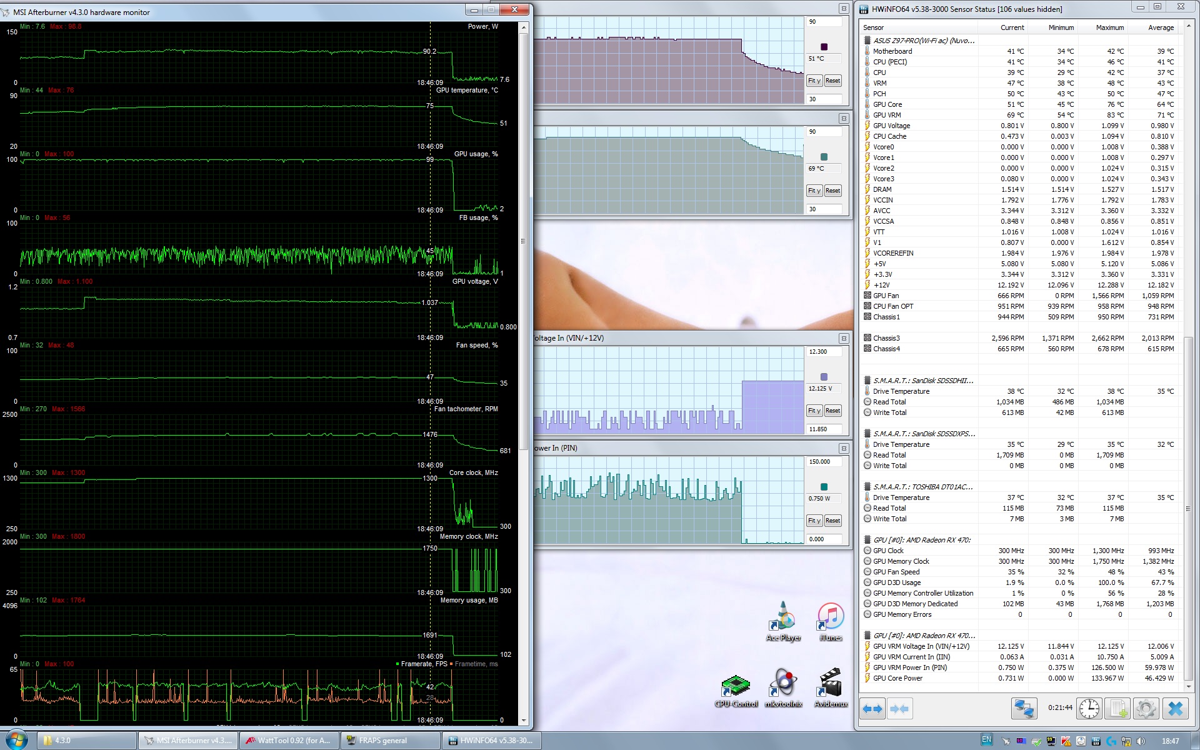Close the GPU VRM temperature graph panel
The image size is (1200, 750).
[844, 118]
